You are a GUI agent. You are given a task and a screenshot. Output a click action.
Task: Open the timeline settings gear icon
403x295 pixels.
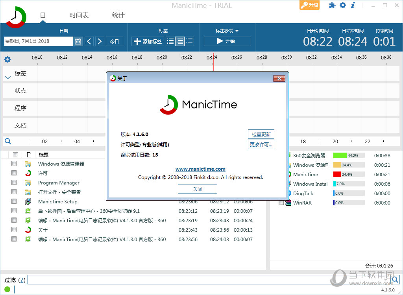point(7,60)
